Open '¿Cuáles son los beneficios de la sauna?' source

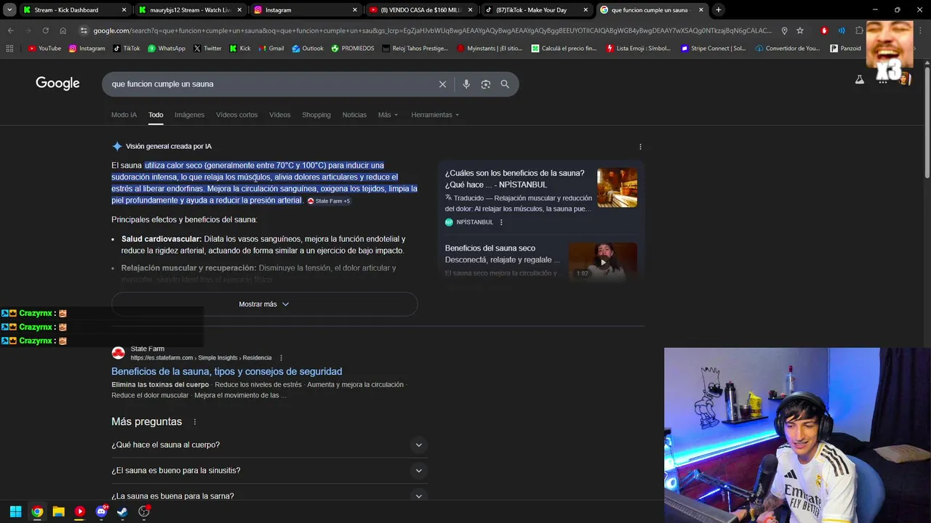pyautogui.click(x=515, y=179)
